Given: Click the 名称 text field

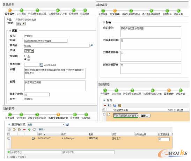Looking at the screenshot, I should [46, 41].
